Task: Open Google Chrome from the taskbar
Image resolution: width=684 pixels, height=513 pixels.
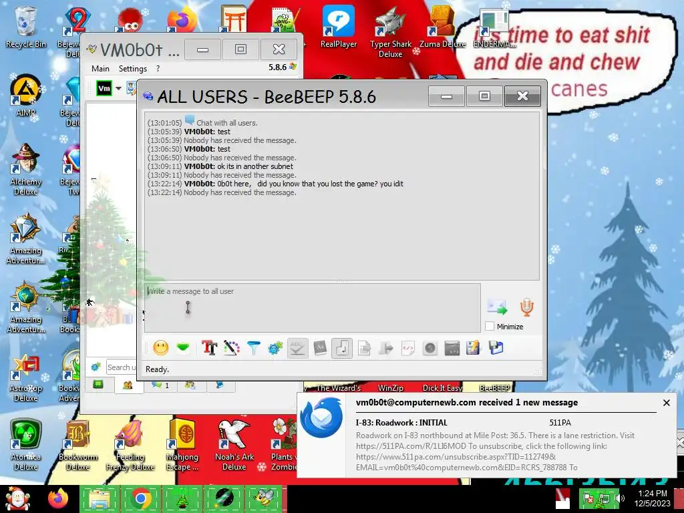Action: 141,498
